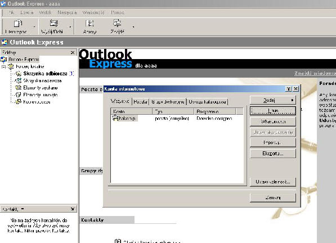The image size is (336, 243).
Task: Click the Znajdź toolbar icon
Action: (117, 23)
